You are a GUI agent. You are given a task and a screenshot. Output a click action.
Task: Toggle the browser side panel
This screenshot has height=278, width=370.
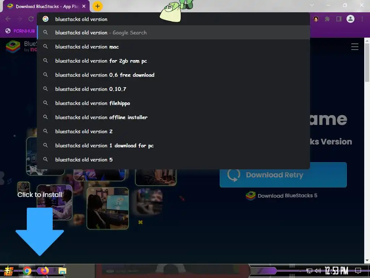point(339,19)
